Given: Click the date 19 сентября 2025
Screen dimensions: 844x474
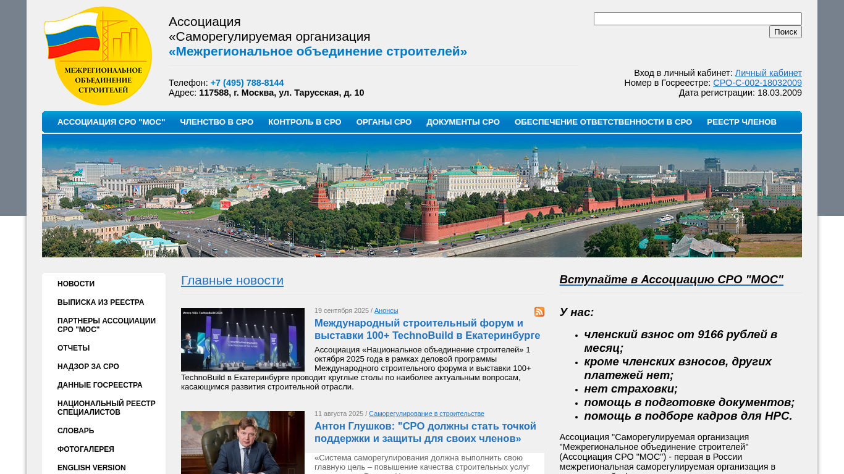Looking at the screenshot, I should (342, 310).
